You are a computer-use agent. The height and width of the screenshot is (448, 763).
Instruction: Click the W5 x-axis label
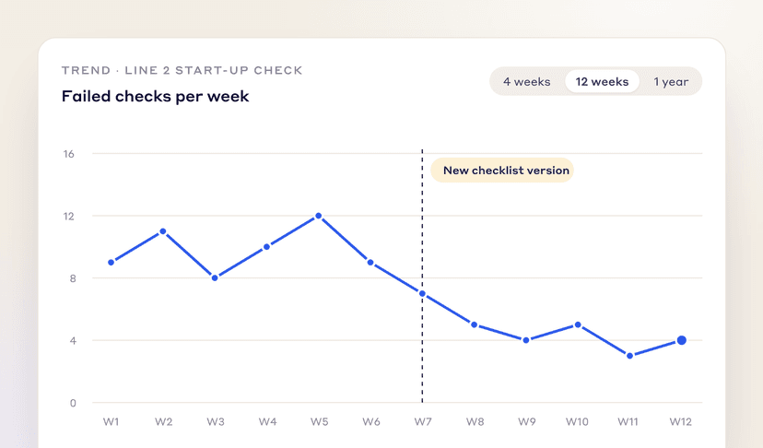319,421
